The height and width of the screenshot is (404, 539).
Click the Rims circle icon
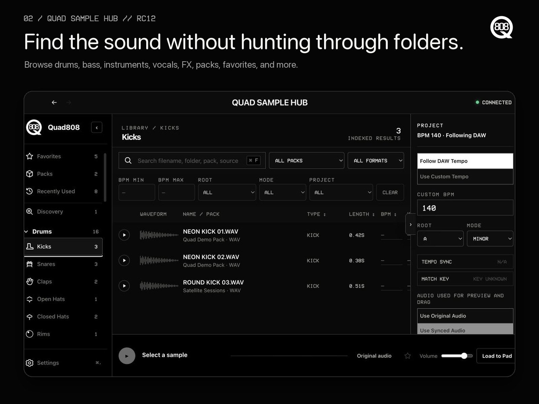30,334
